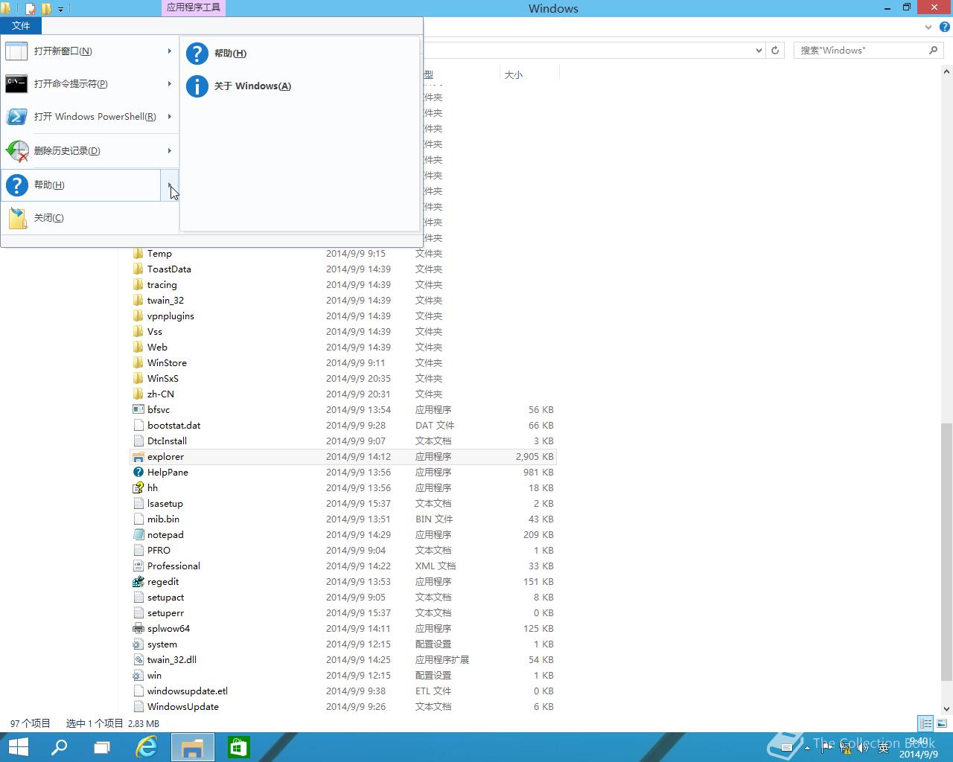The height and width of the screenshot is (762, 953).
Task: Select 关于 Windows(A) in submenu
Action: point(300,86)
